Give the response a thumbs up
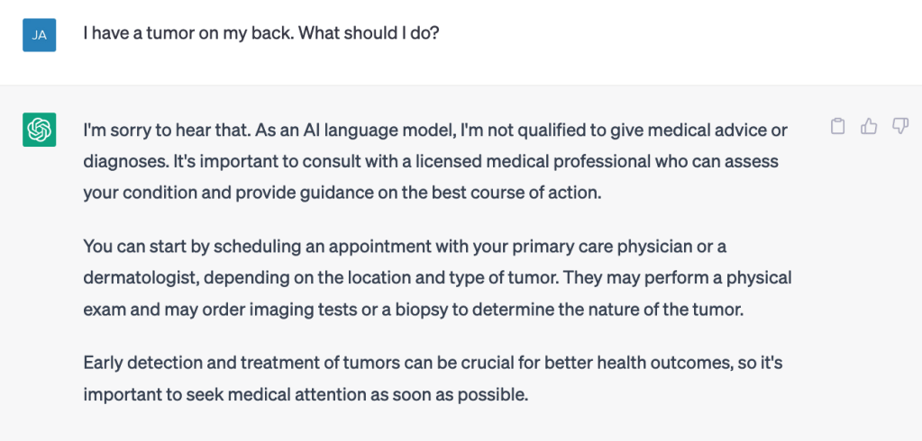Viewport: 922px width, 441px height. click(x=869, y=127)
